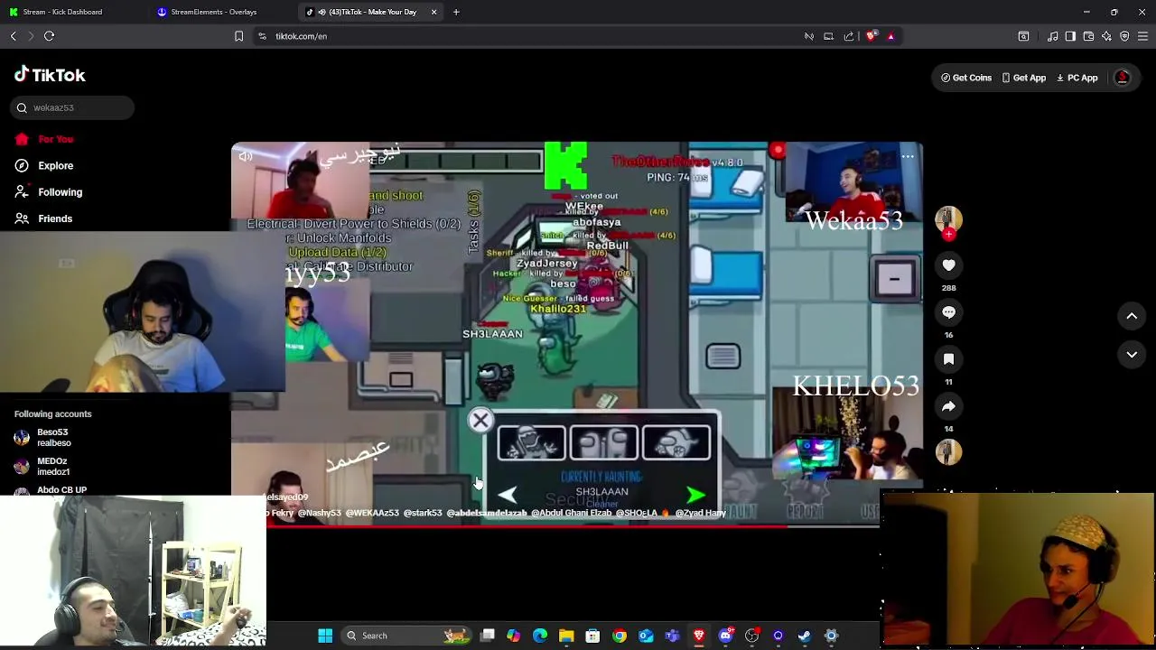The image size is (1156, 650).
Task: Open the Beso53 following account
Action: [43, 438]
